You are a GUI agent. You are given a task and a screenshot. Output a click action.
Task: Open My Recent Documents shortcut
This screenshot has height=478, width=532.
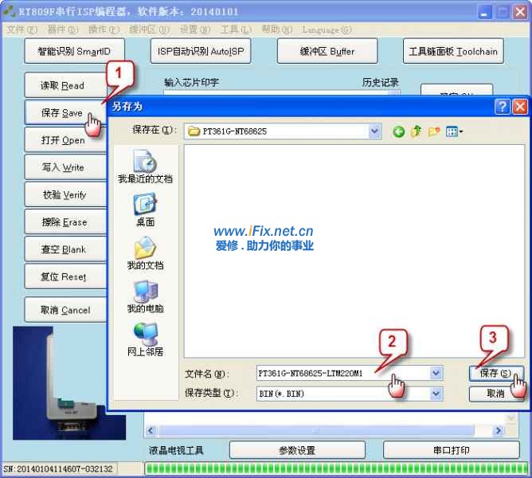pyautogui.click(x=145, y=167)
